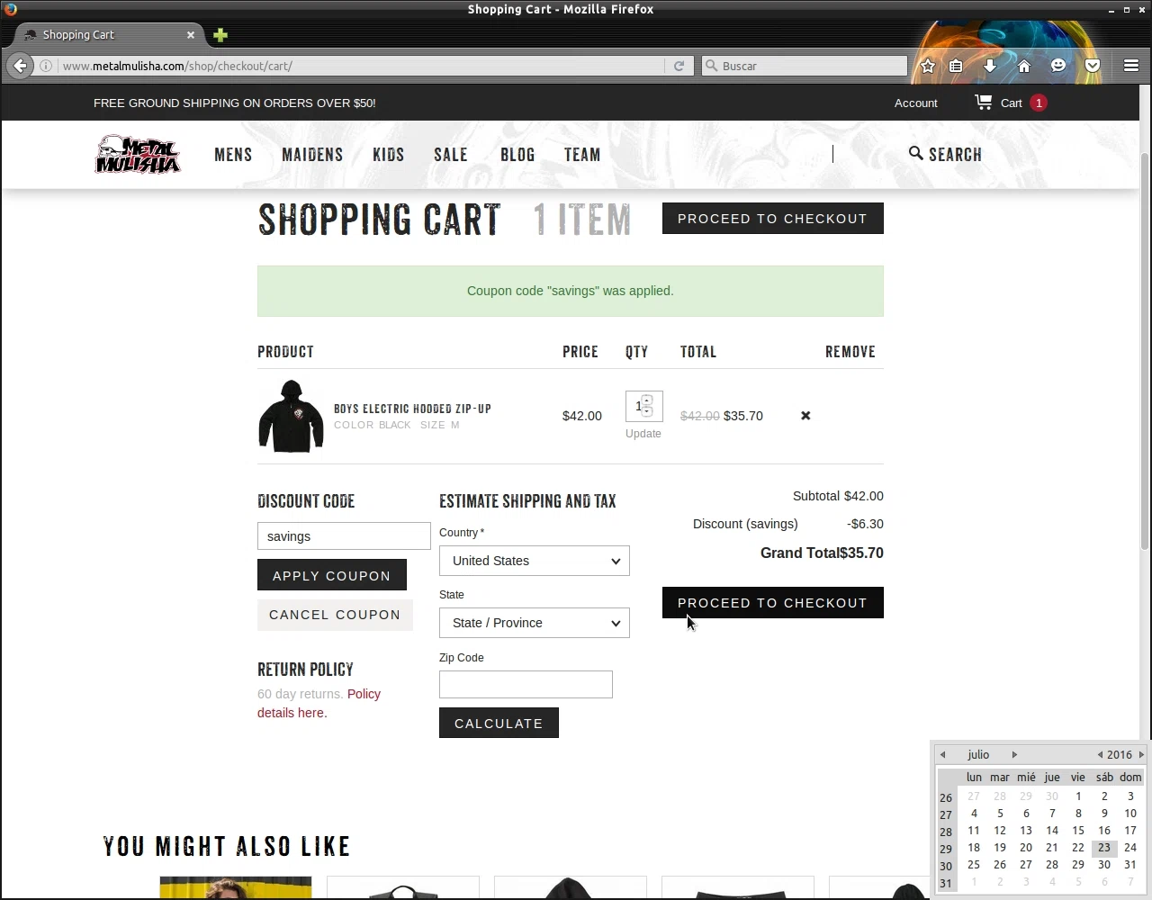This screenshot has width=1152, height=900.
Task: Select day 23 in the calendar
Action: [x=1104, y=848]
